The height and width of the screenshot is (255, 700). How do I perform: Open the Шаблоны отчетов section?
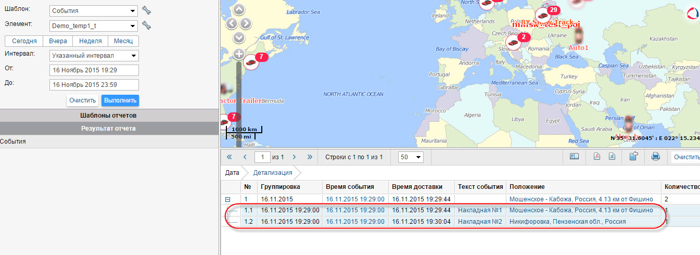[108, 116]
